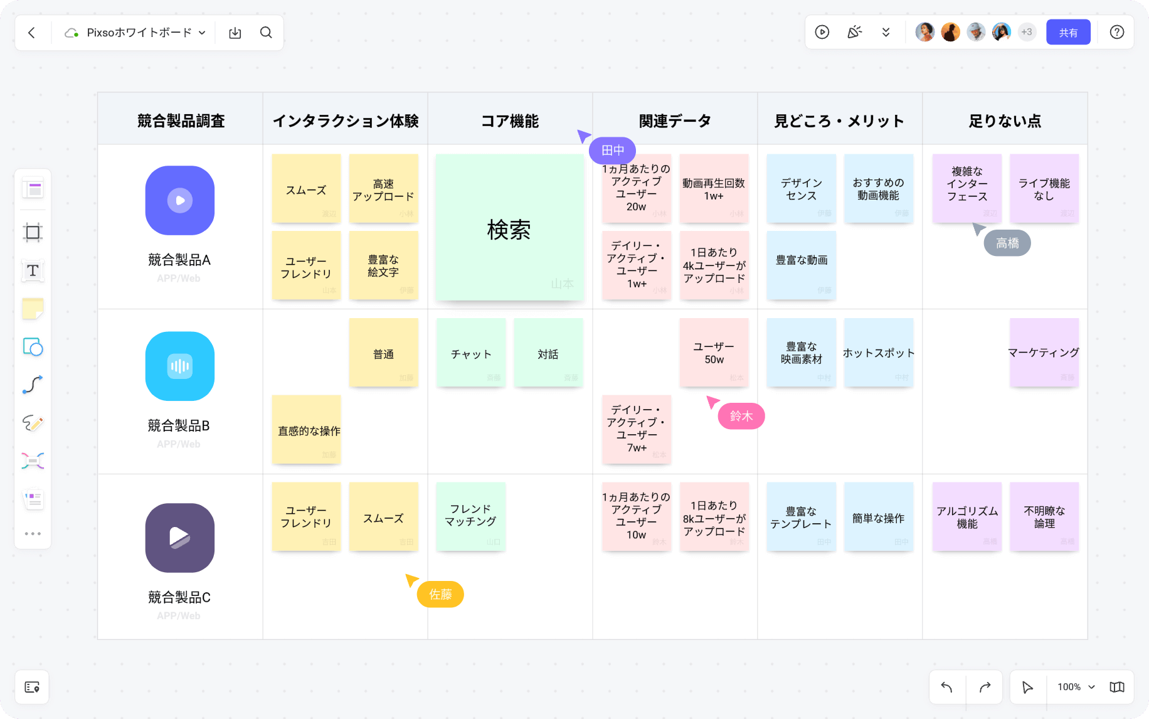Select the マーケティング purple note

pyautogui.click(x=1044, y=353)
